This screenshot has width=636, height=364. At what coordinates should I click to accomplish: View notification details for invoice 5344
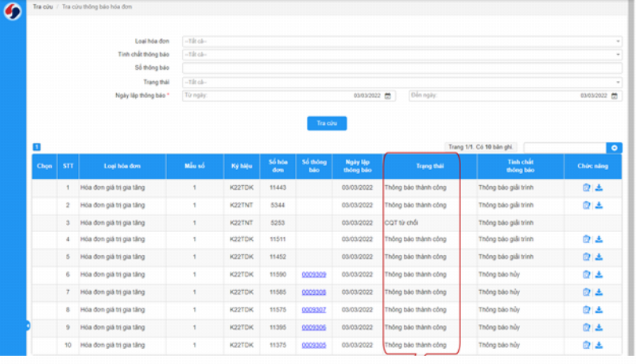click(x=586, y=205)
